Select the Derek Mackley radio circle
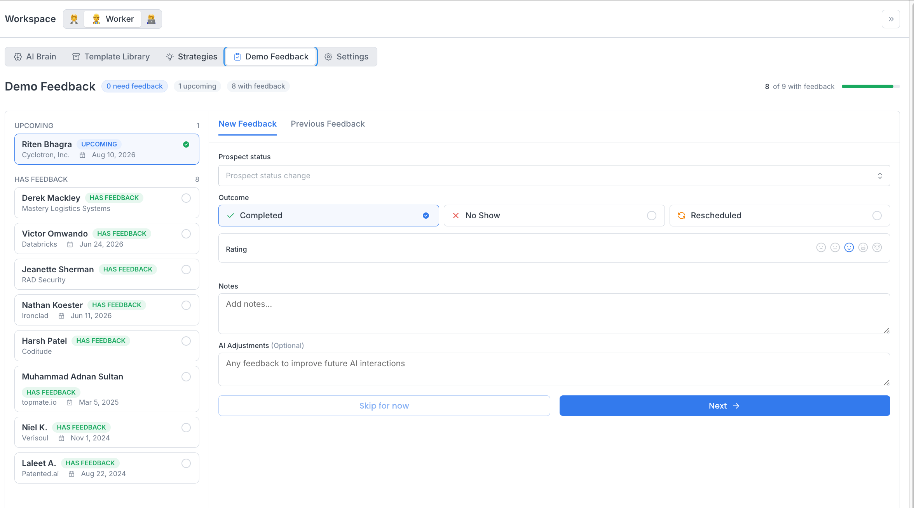This screenshot has height=508, width=914. (186, 198)
